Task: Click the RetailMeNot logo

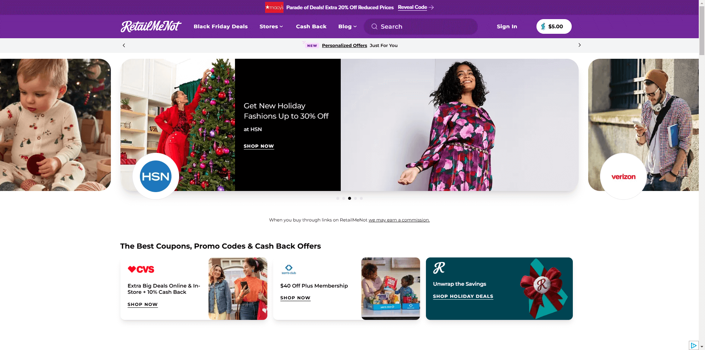Action: tap(151, 26)
